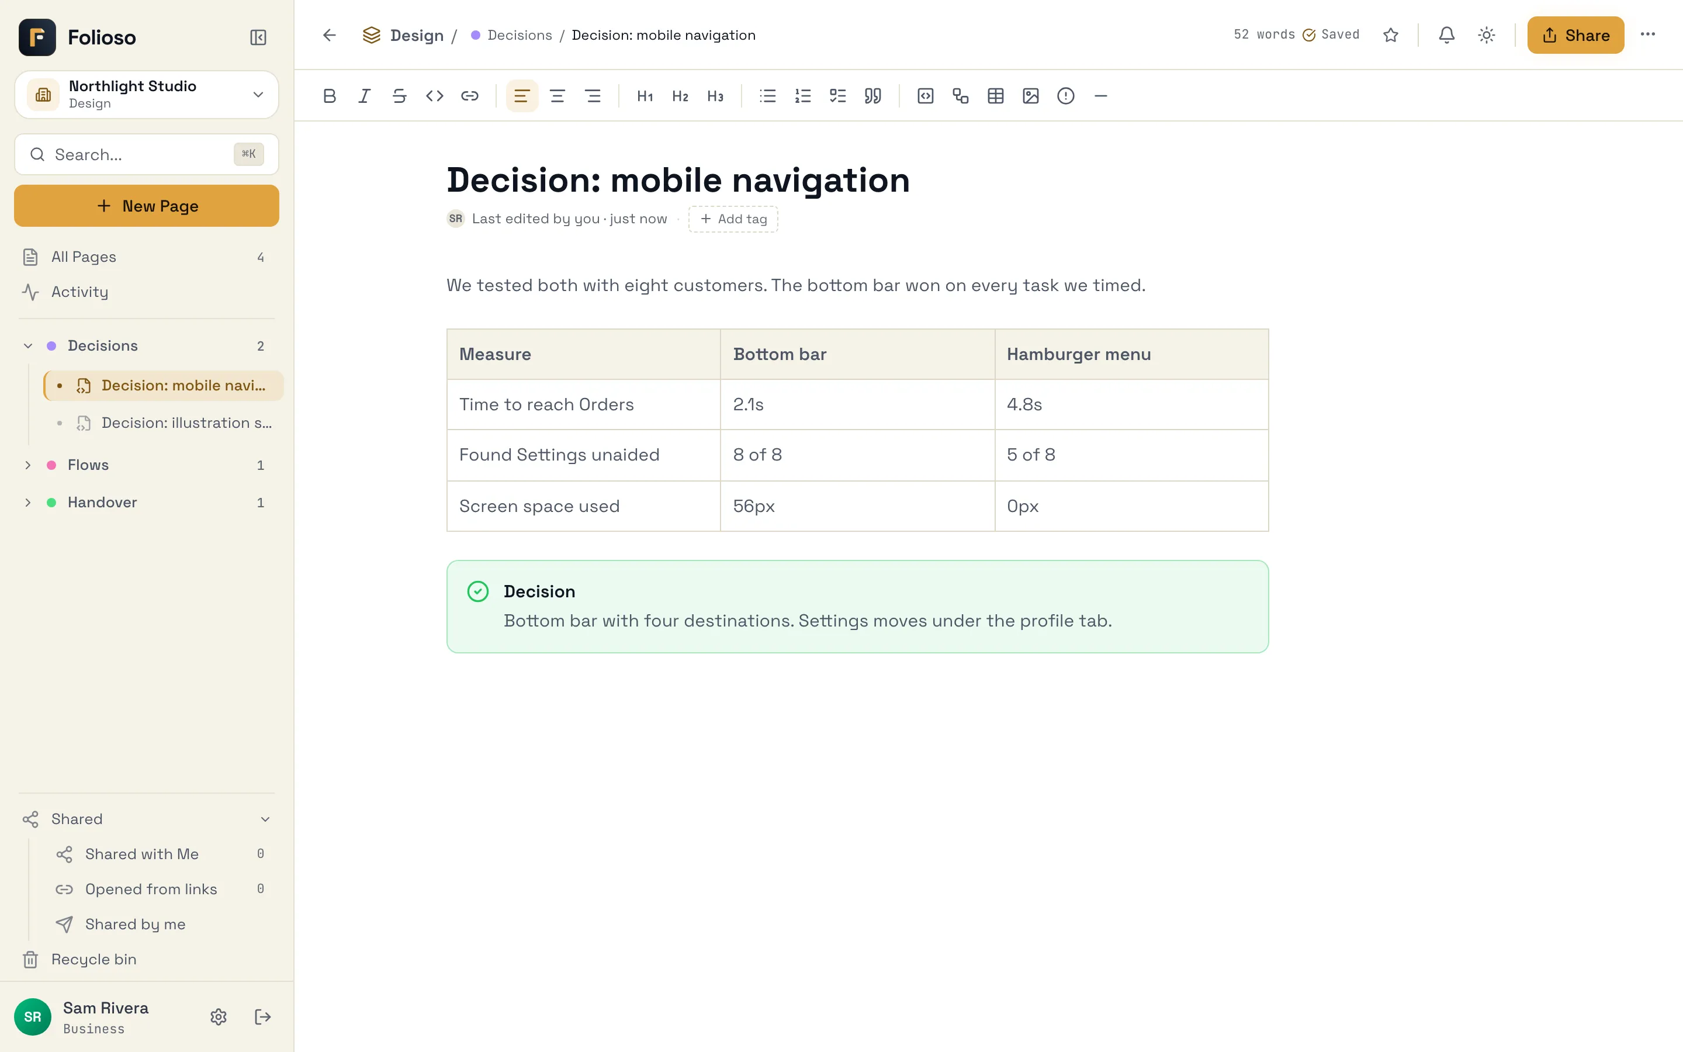
Task: Click the Share button
Action: coord(1575,35)
